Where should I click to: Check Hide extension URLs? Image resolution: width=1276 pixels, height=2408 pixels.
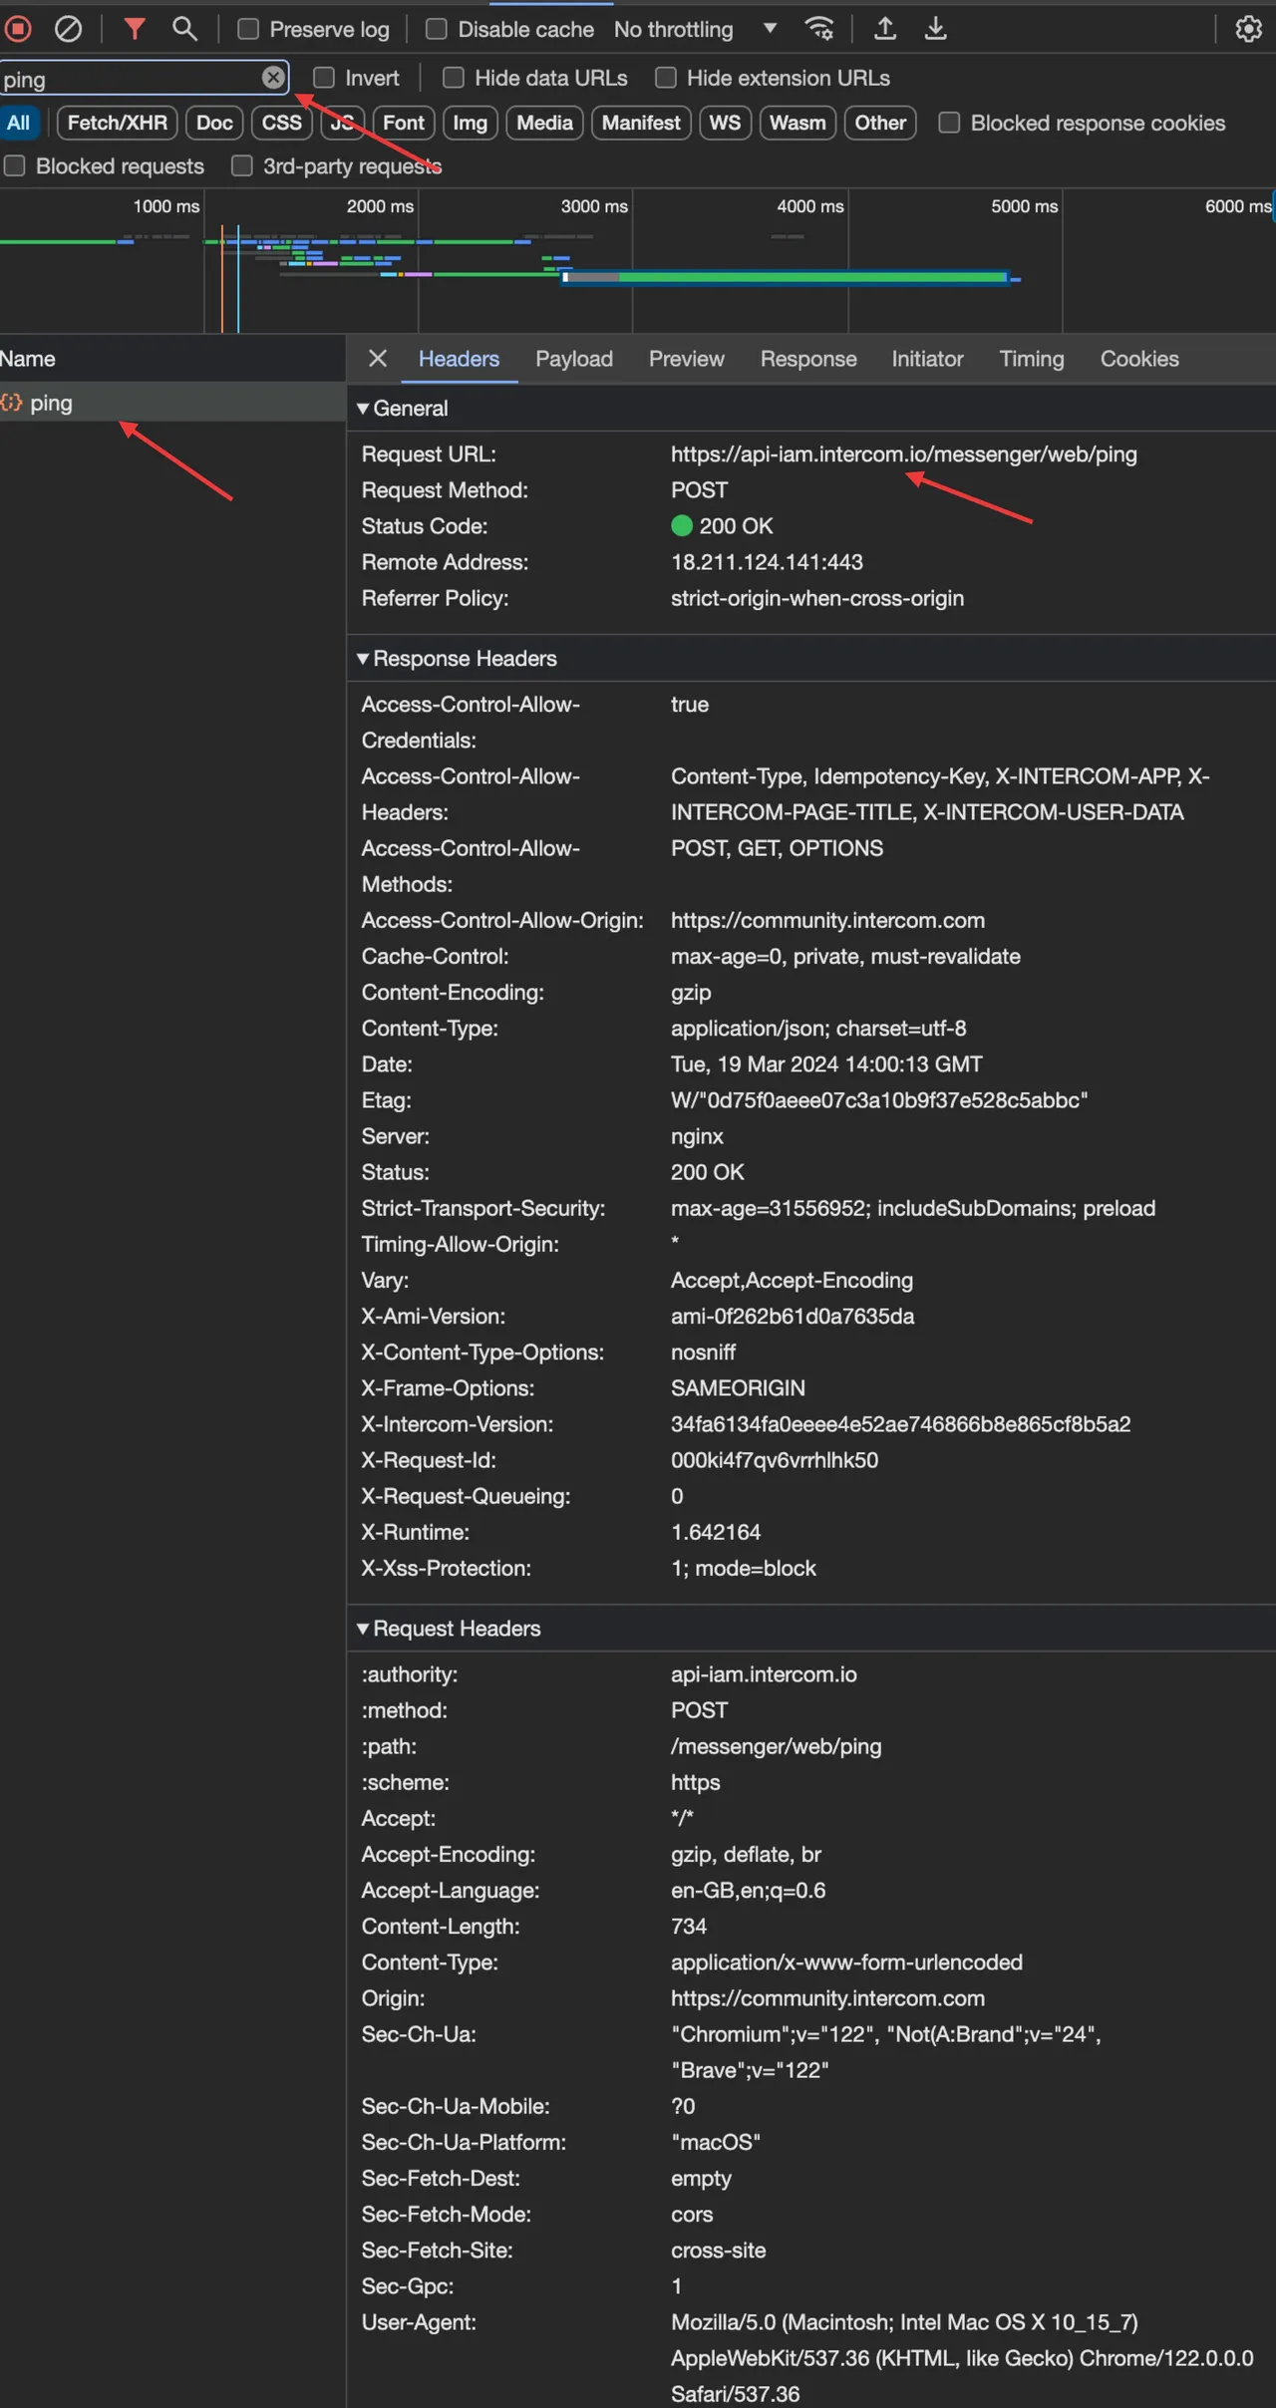point(666,78)
